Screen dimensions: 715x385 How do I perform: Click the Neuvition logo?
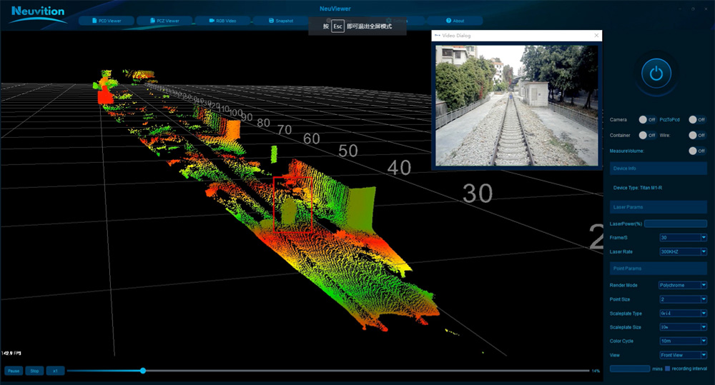point(38,14)
